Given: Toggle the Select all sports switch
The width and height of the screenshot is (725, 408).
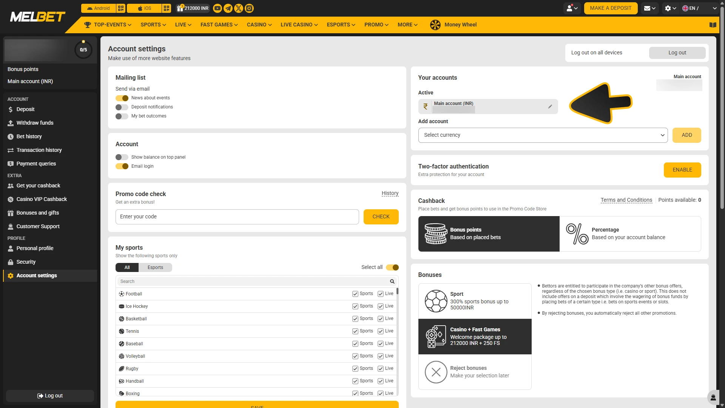Looking at the screenshot, I should [x=392, y=267].
